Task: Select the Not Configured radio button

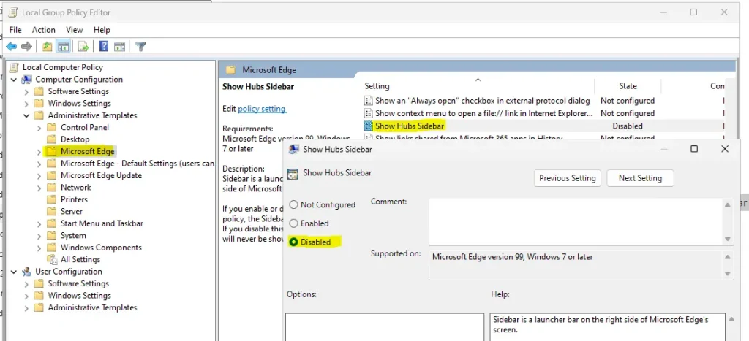Action: pyautogui.click(x=294, y=205)
